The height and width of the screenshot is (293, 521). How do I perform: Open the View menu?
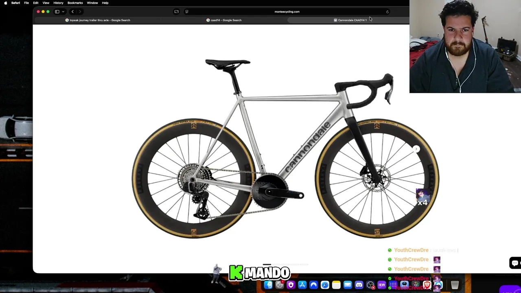[46, 3]
